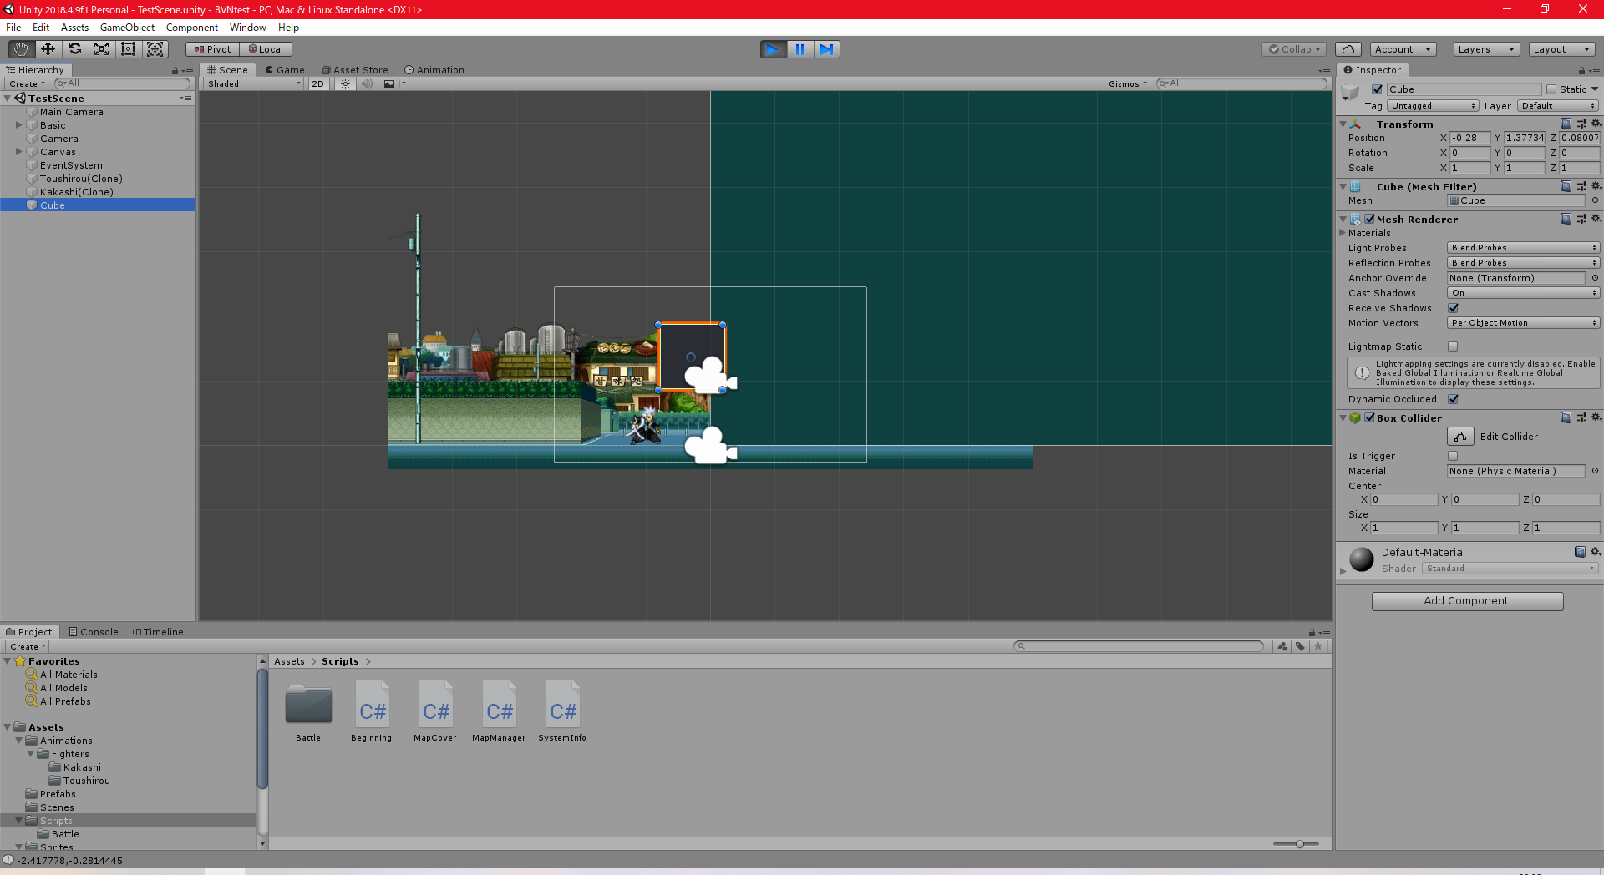The height and width of the screenshot is (875, 1604).
Task: Expand Materials section
Action: point(1343,233)
